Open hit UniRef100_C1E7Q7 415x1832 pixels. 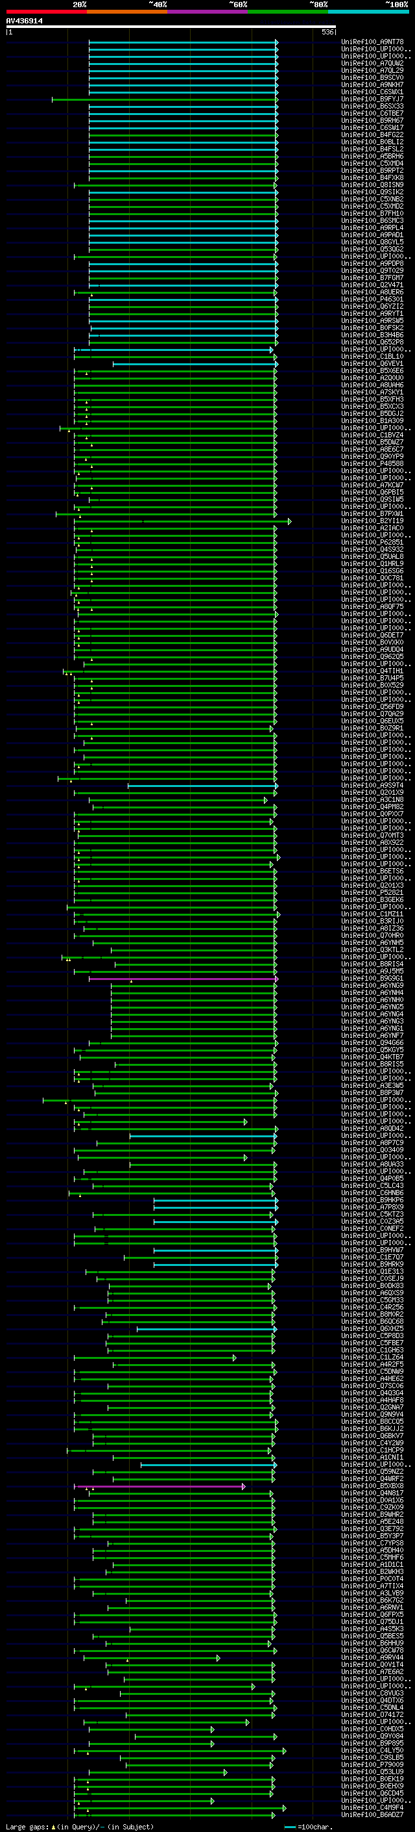[372, 1258]
